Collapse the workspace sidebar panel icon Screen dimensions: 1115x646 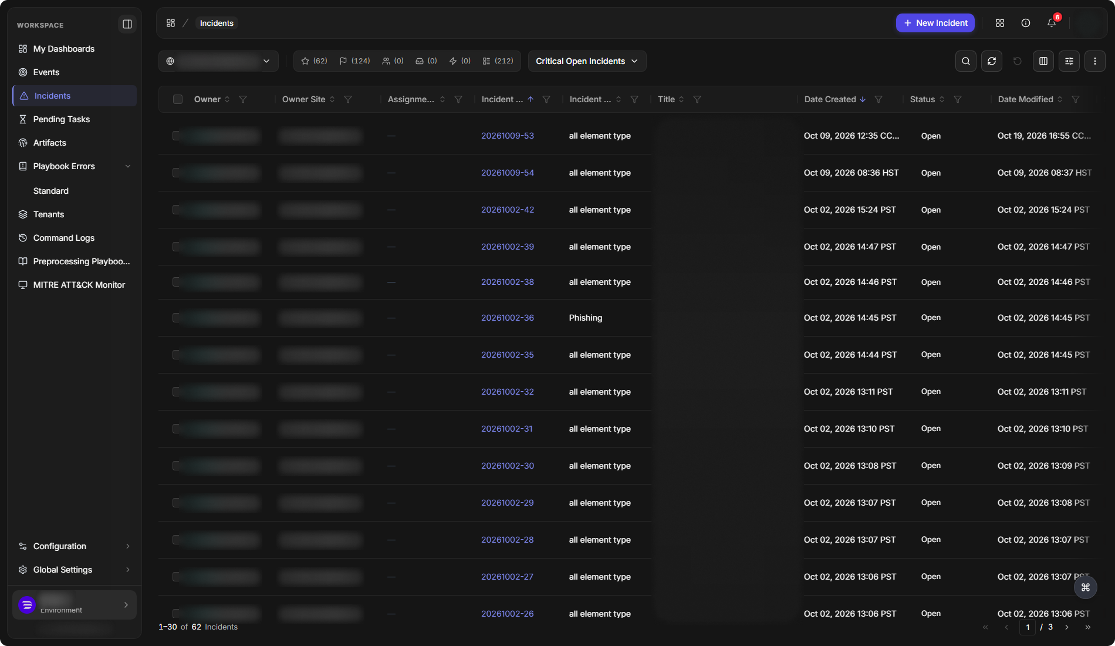pyautogui.click(x=127, y=24)
